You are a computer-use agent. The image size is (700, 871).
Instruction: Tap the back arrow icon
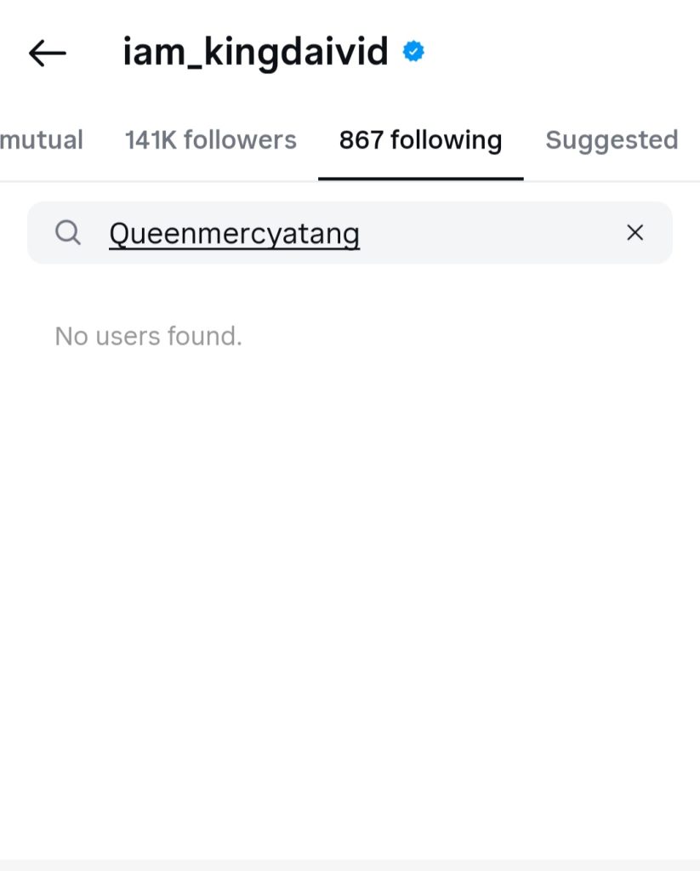[47, 54]
